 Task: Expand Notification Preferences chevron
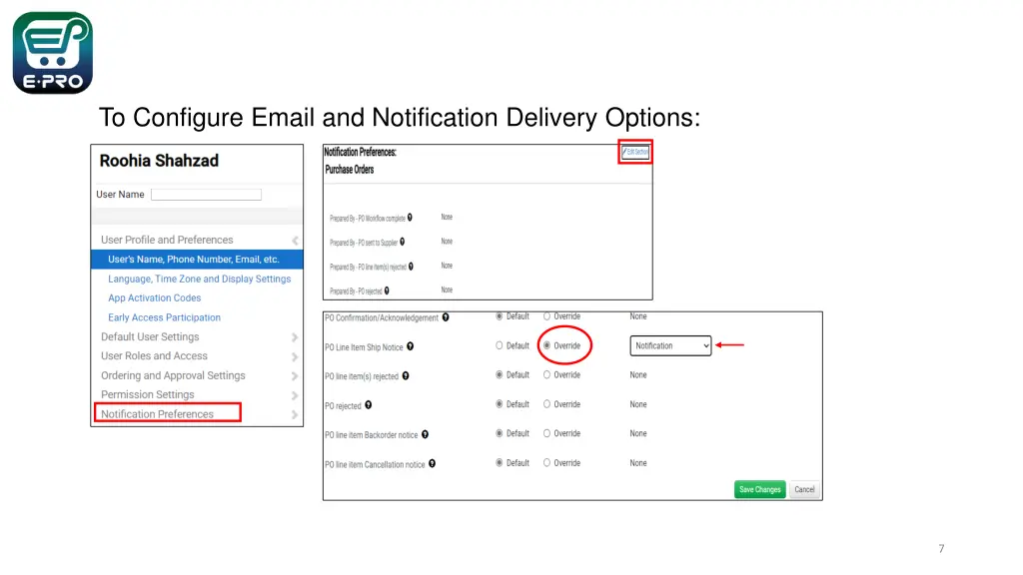point(295,414)
